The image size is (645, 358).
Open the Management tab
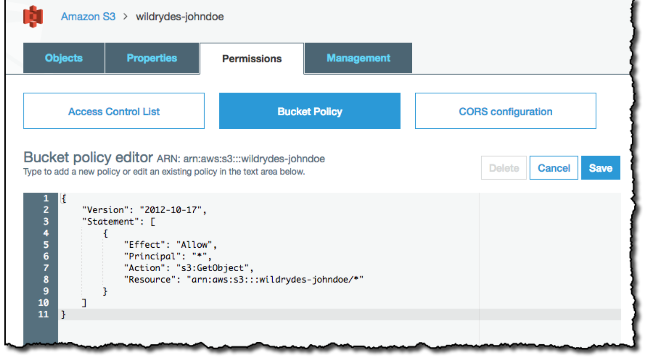tap(358, 58)
